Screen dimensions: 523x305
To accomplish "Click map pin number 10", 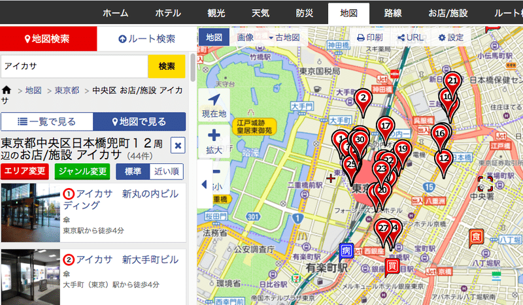I will pos(447,97).
